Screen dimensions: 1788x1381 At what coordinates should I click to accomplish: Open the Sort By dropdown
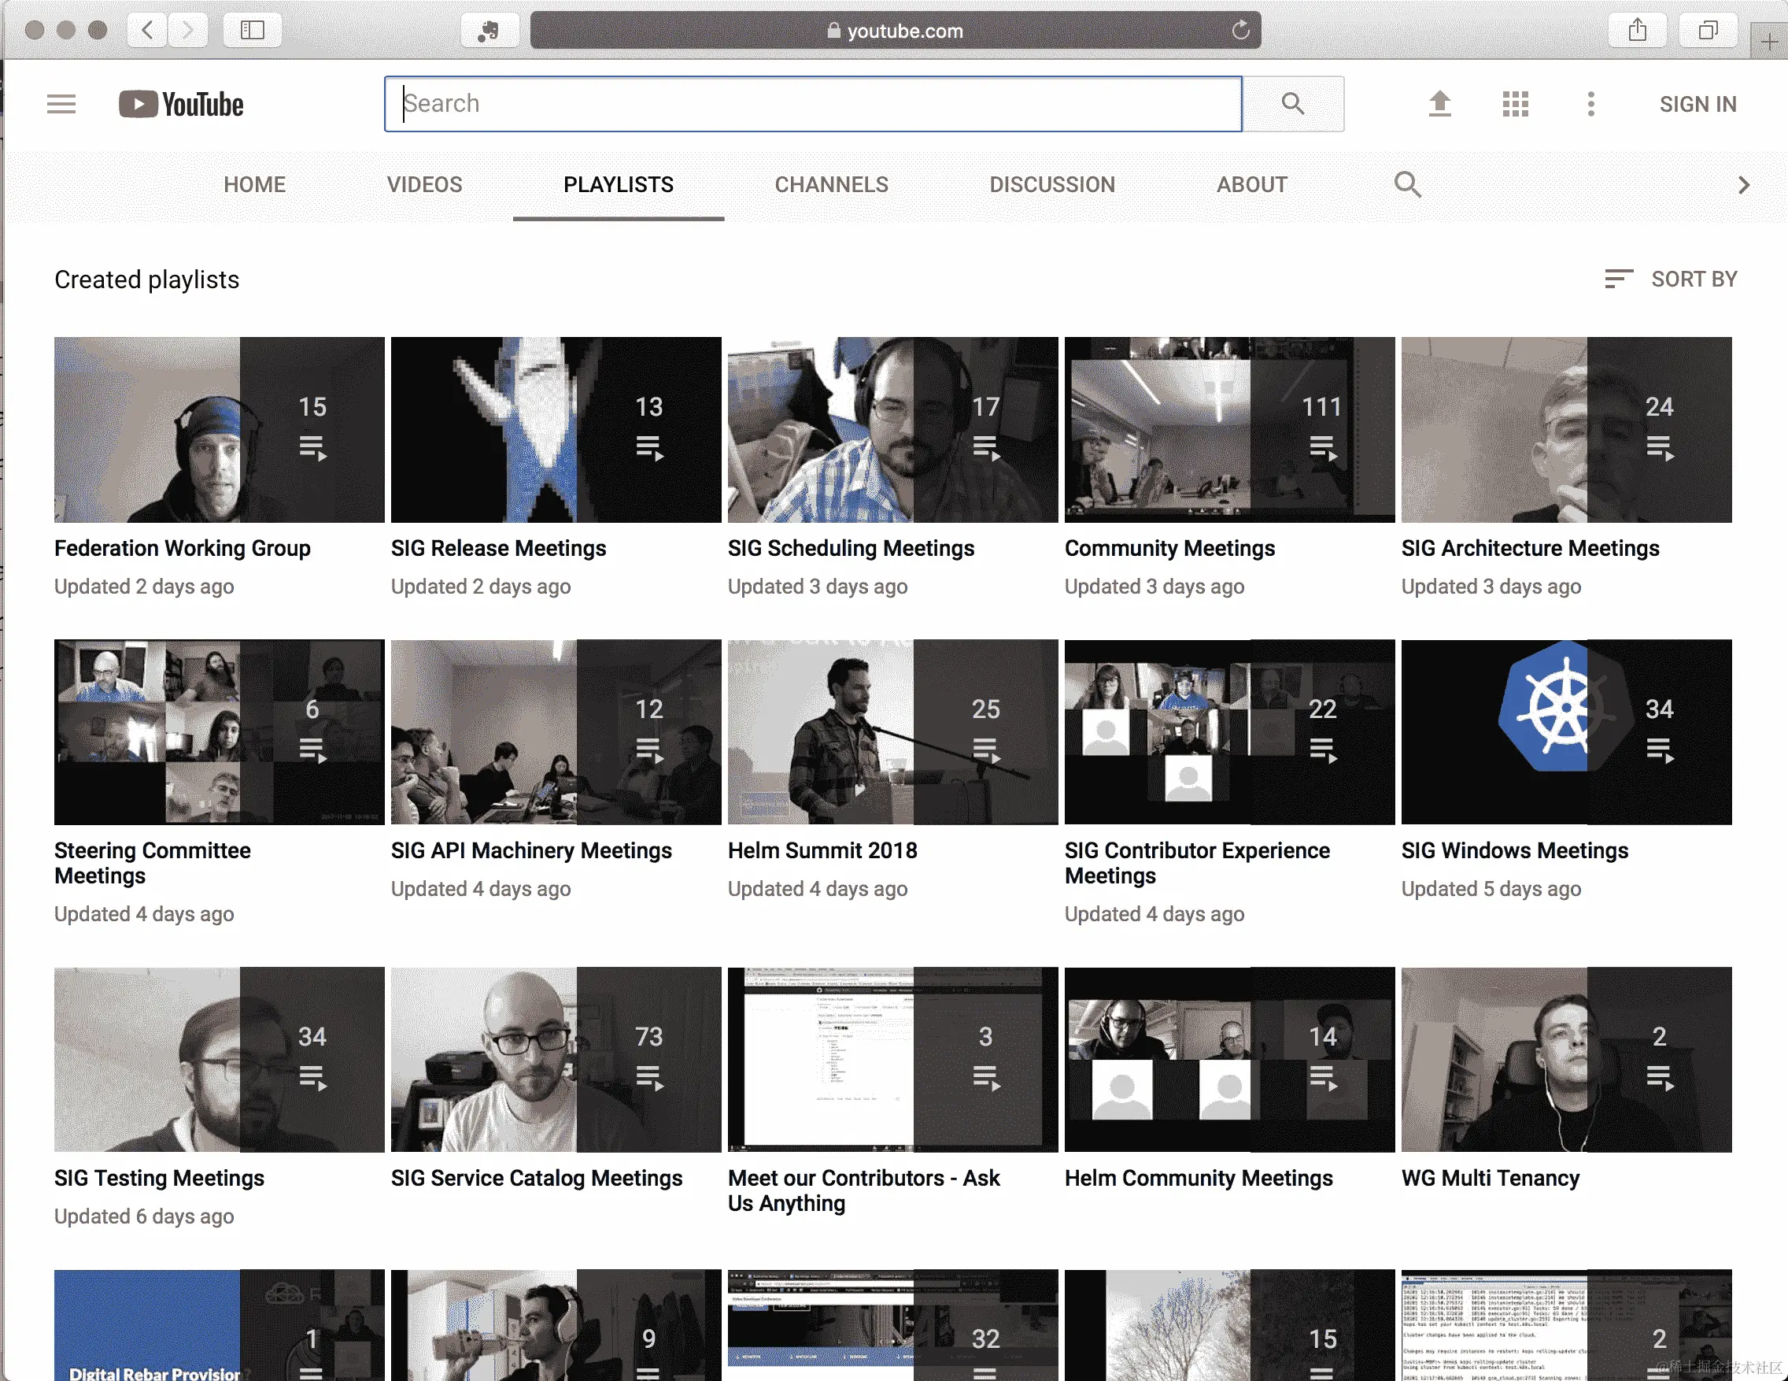tap(1671, 280)
